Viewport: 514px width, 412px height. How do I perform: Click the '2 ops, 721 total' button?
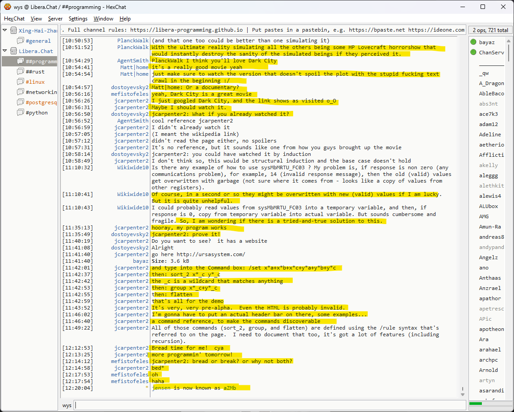pyautogui.click(x=490, y=30)
